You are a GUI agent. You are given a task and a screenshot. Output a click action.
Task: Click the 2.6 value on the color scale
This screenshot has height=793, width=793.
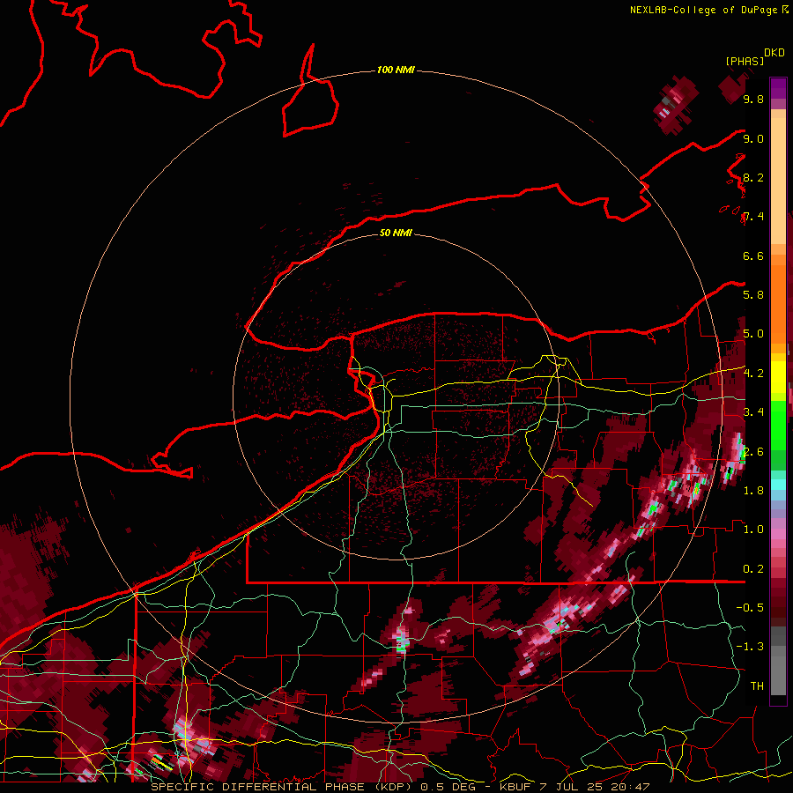point(753,452)
